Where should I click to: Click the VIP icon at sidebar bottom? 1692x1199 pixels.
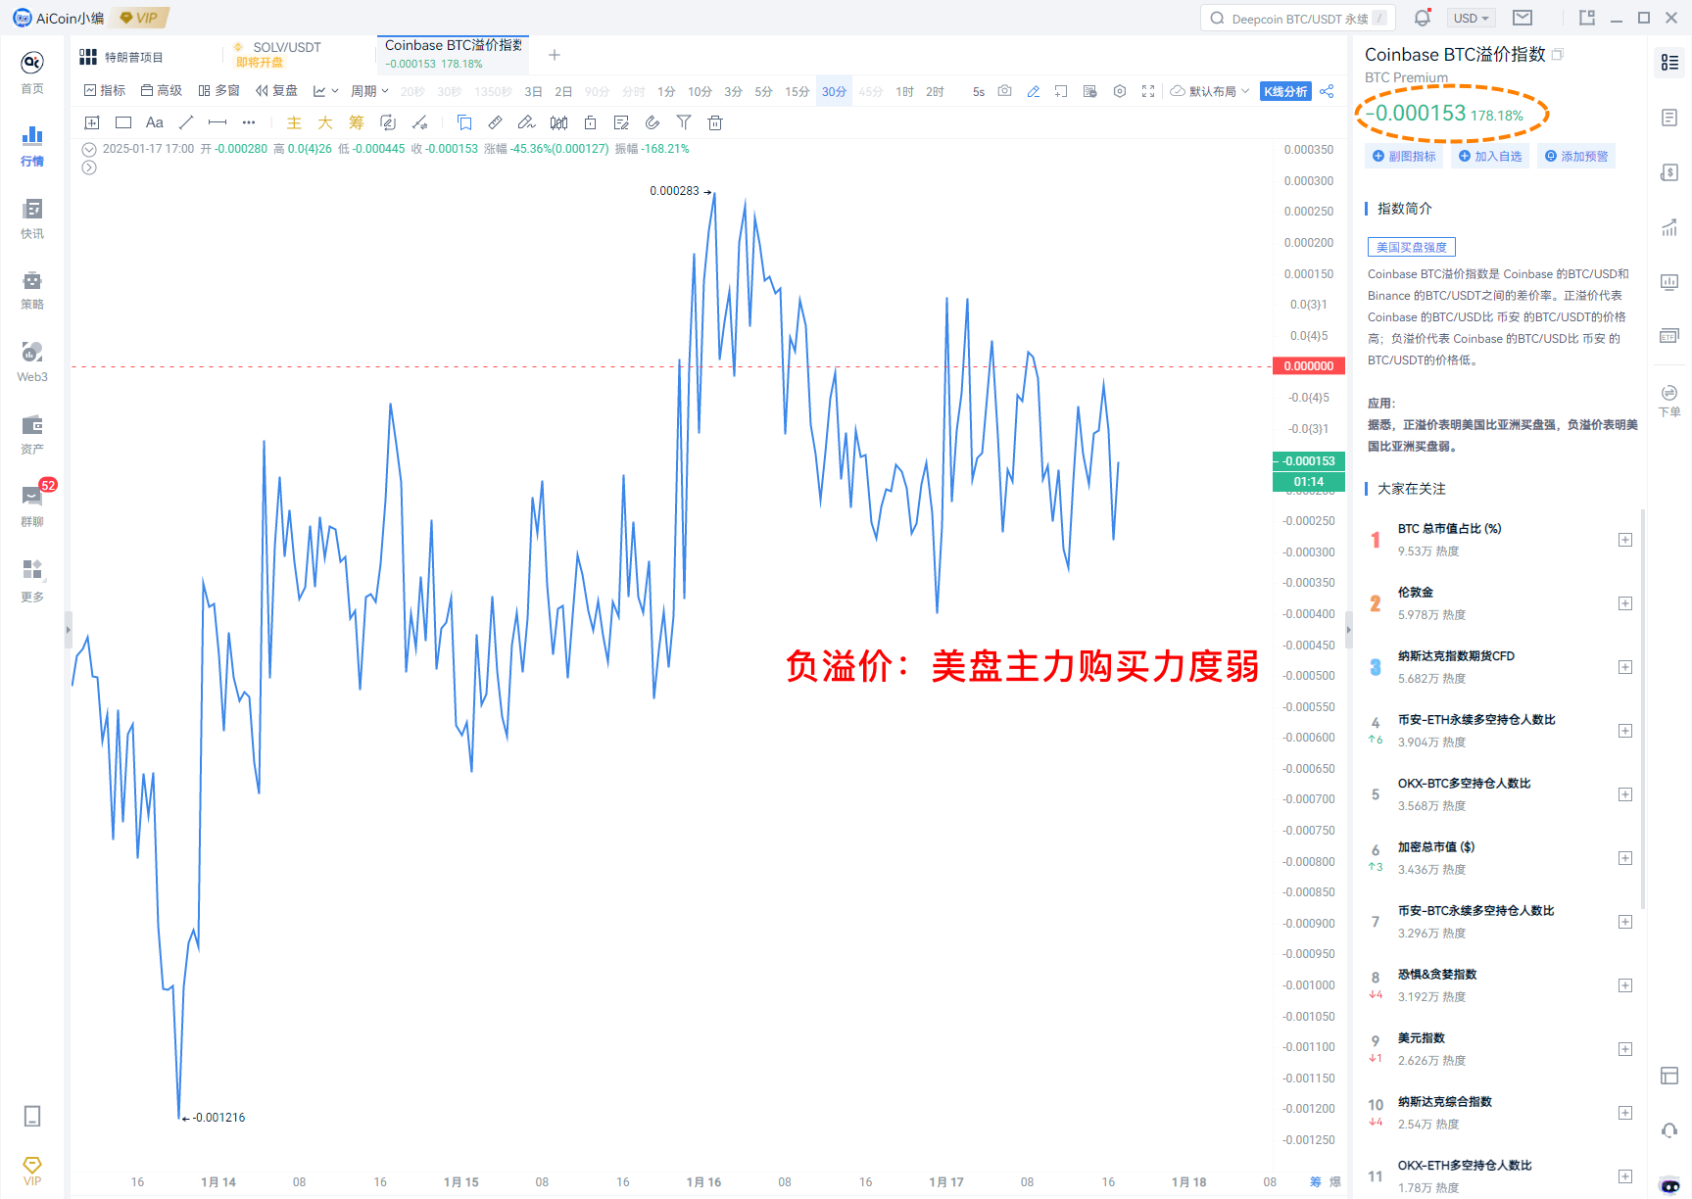click(x=32, y=1170)
